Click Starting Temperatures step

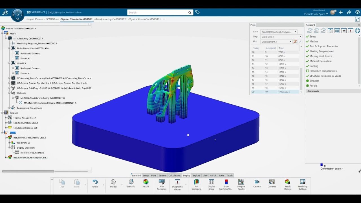pos(322,51)
